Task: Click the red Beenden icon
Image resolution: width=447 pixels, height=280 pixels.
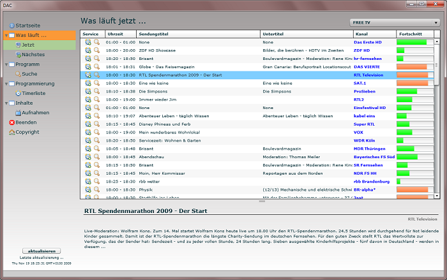Action: [x=11, y=122]
